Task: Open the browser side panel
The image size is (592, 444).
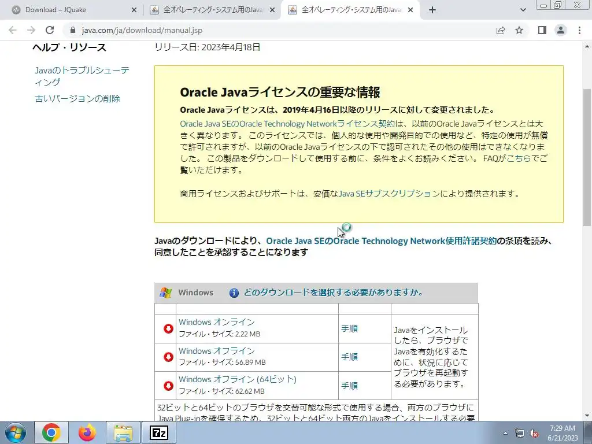Action: click(x=542, y=30)
